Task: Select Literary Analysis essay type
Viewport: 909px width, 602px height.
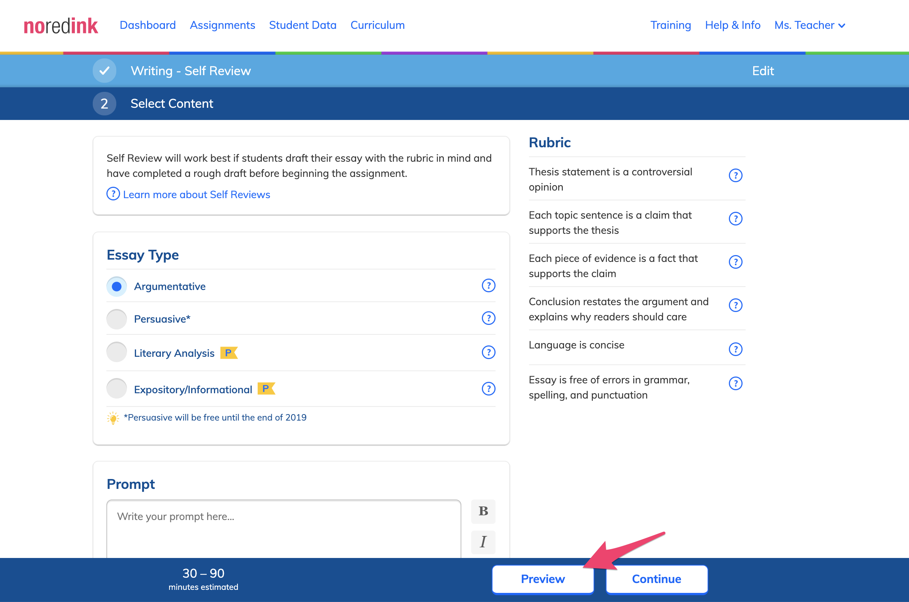Action: click(x=116, y=352)
